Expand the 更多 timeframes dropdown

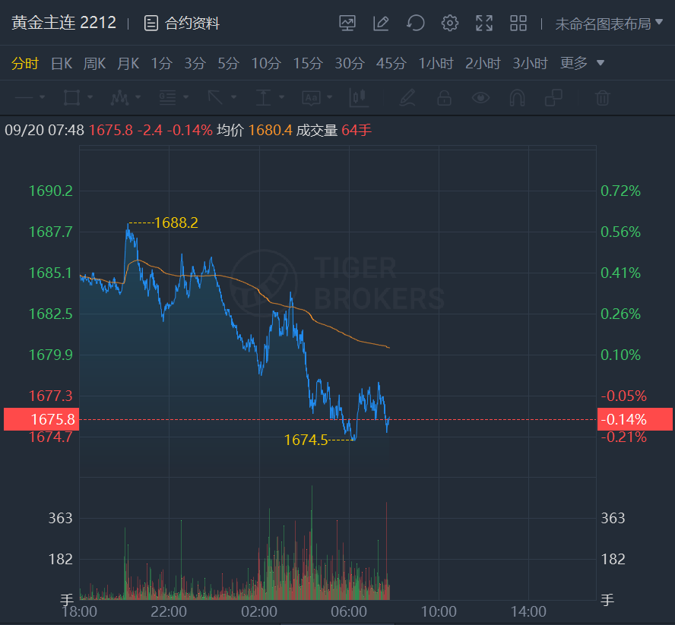582,63
